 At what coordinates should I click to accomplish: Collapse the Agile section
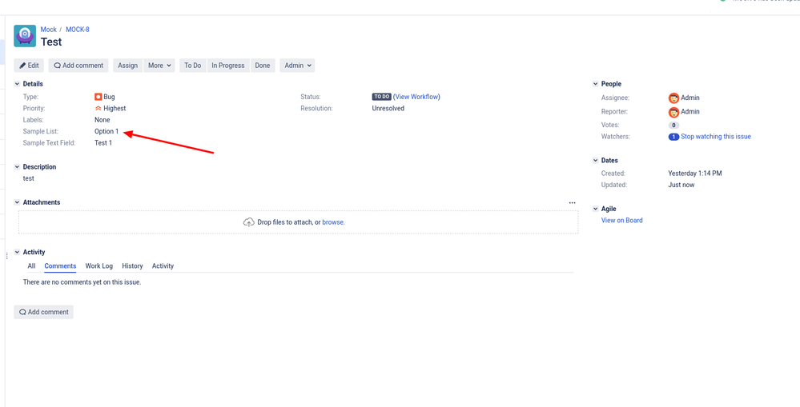tap(596, 209)
